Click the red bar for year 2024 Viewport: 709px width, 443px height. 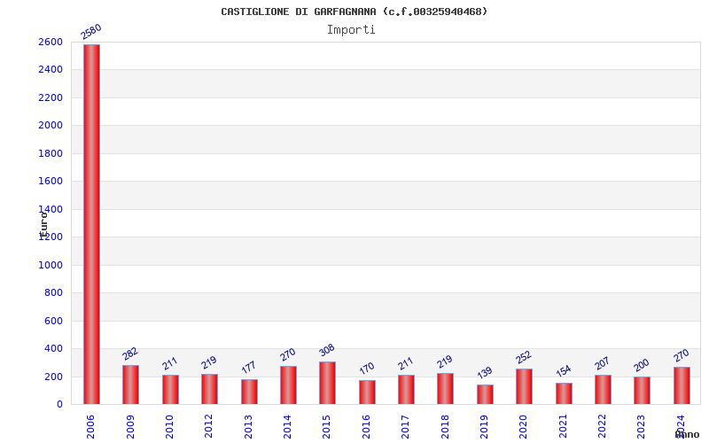point(682,385)
